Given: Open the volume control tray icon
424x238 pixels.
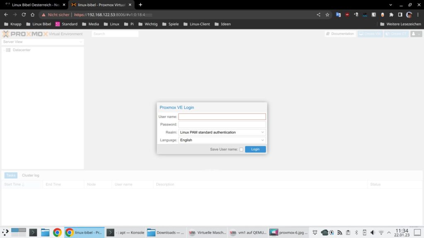Looking at the screenshot, I should (x=373, y=232).
